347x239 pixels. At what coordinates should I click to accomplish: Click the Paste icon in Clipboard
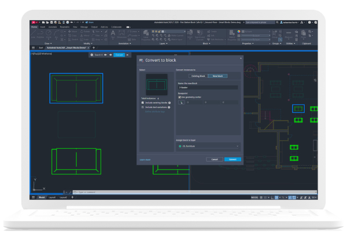304,35
